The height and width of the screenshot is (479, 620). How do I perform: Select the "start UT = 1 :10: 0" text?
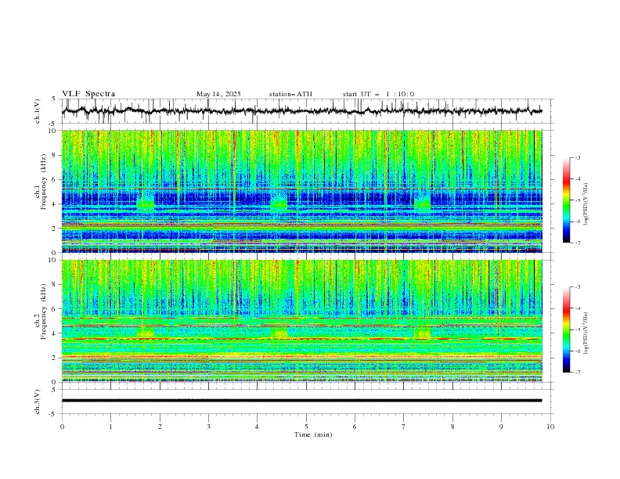(378, 94)
